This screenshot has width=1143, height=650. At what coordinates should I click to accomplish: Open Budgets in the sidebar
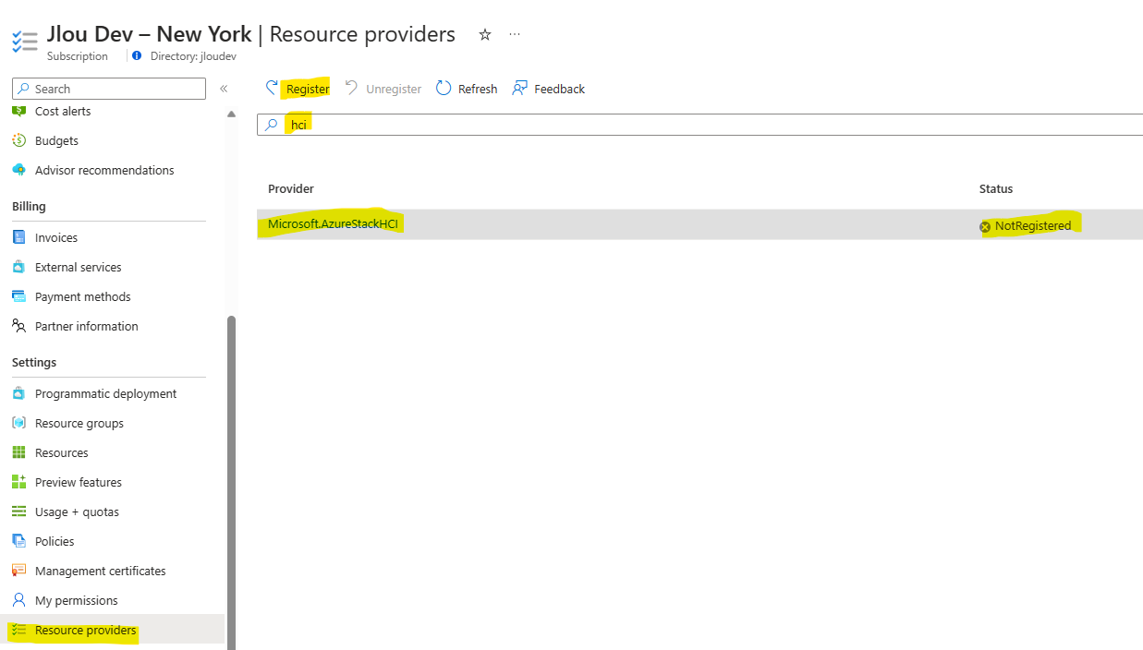point(56,140)
